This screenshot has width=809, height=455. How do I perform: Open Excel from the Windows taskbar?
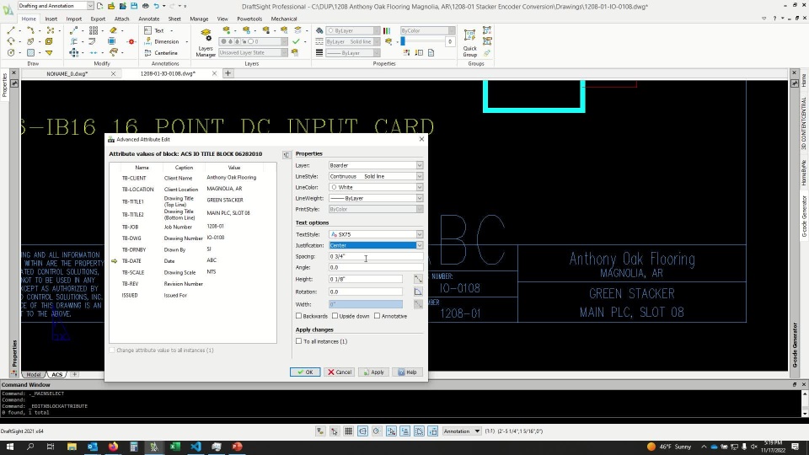coord(174,447)
